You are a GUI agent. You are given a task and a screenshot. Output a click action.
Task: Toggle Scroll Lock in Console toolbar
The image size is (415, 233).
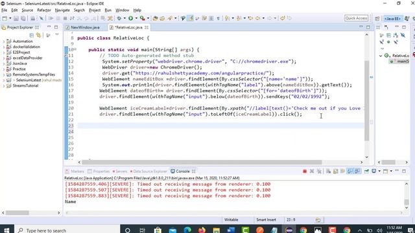[335, 171]
